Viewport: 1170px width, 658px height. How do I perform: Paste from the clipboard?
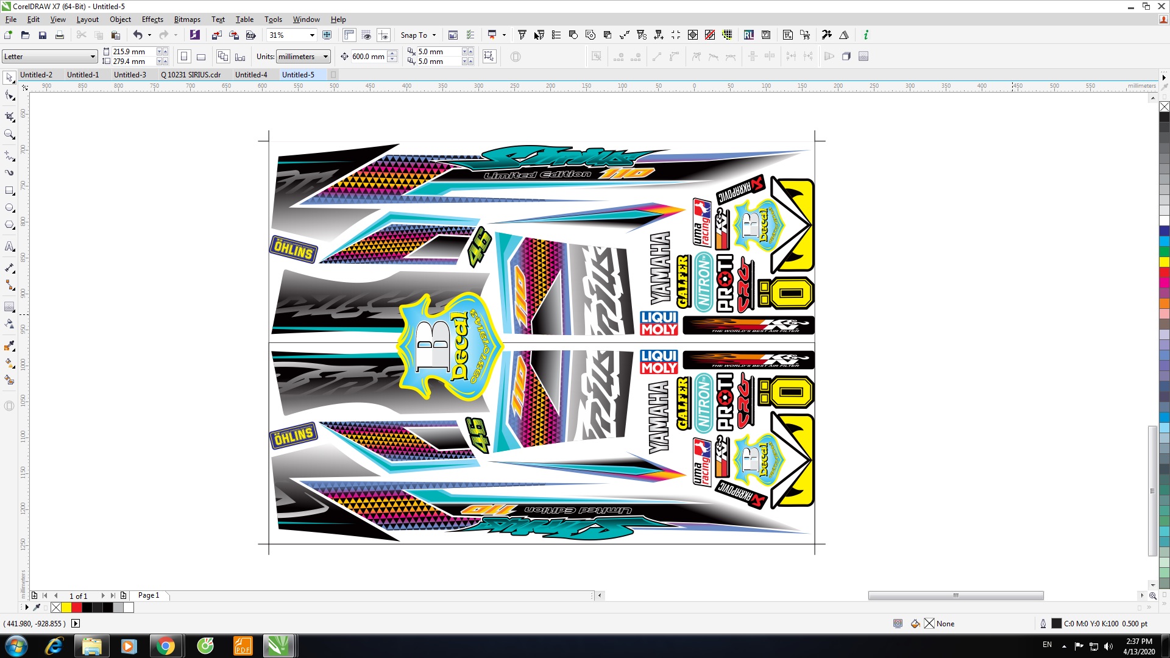pos(116,35)
